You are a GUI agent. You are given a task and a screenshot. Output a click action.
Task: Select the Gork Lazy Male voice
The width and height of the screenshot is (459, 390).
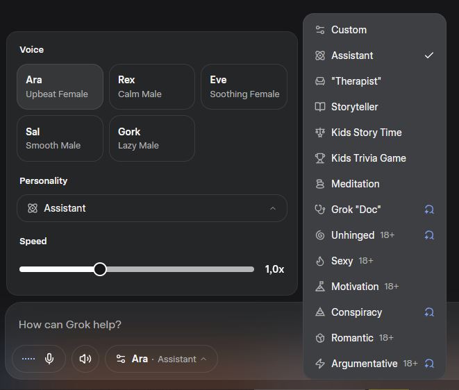[x=152, y=138]
